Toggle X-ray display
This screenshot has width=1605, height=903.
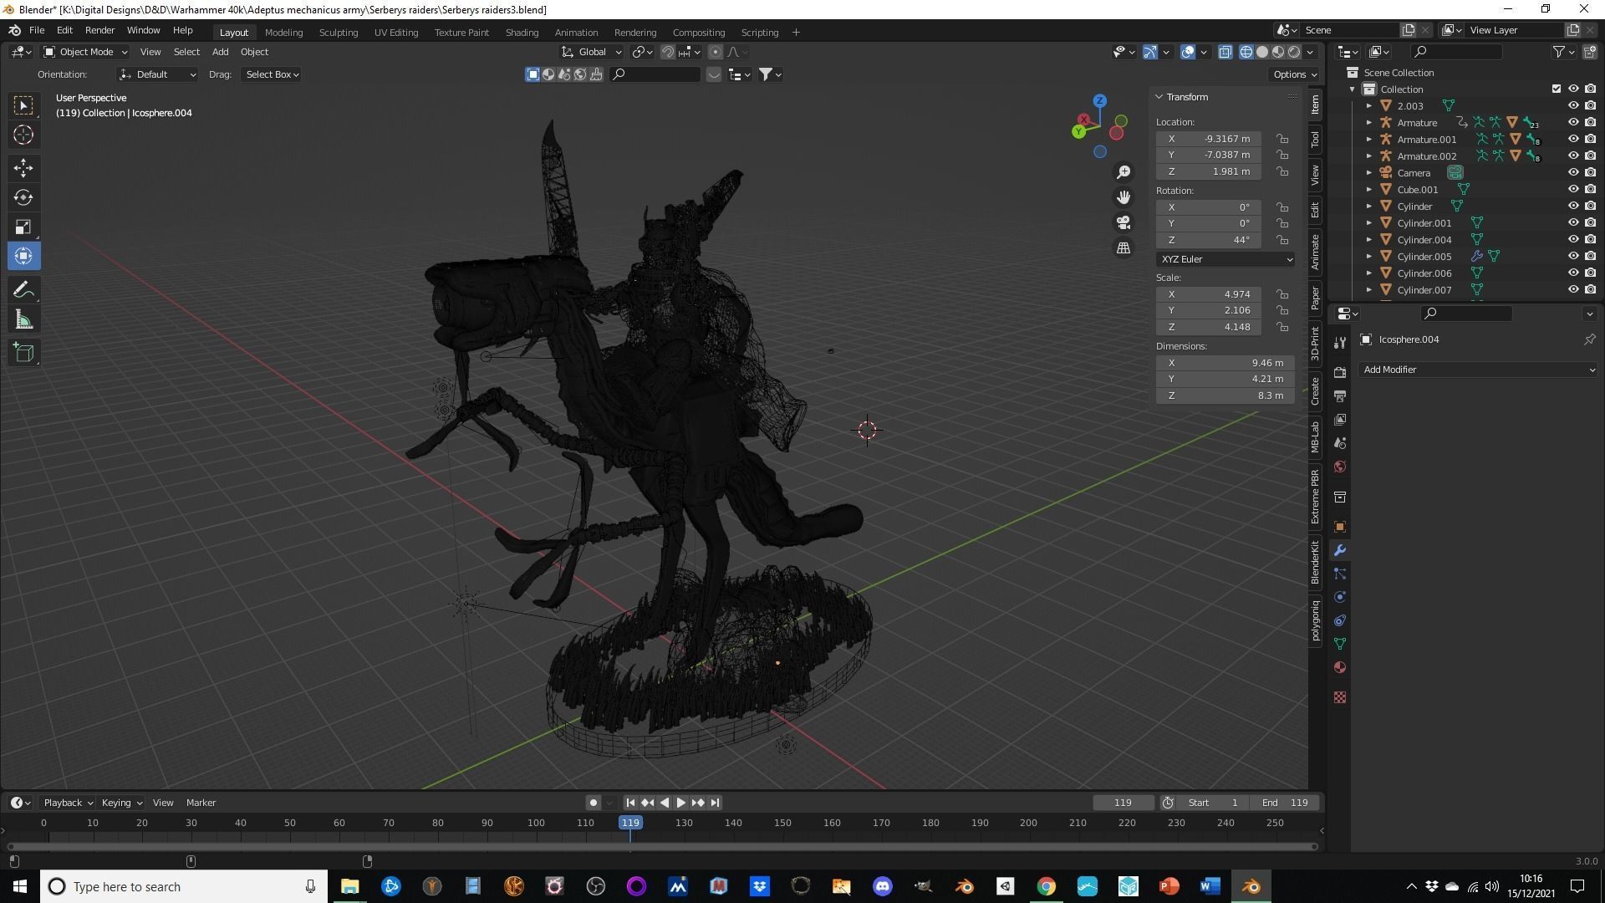pos(1225,52)
